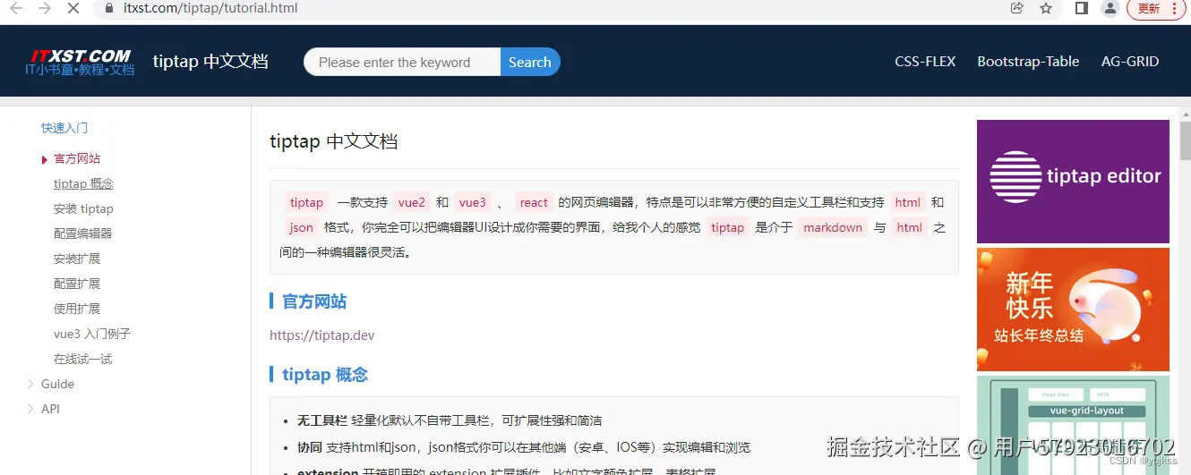Click 无工具栏 bullet text
This screenshot has width=1191, height=475.
[322, 420]
